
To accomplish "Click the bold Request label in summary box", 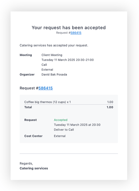I will pyautogui.click(x=30, y=120).
